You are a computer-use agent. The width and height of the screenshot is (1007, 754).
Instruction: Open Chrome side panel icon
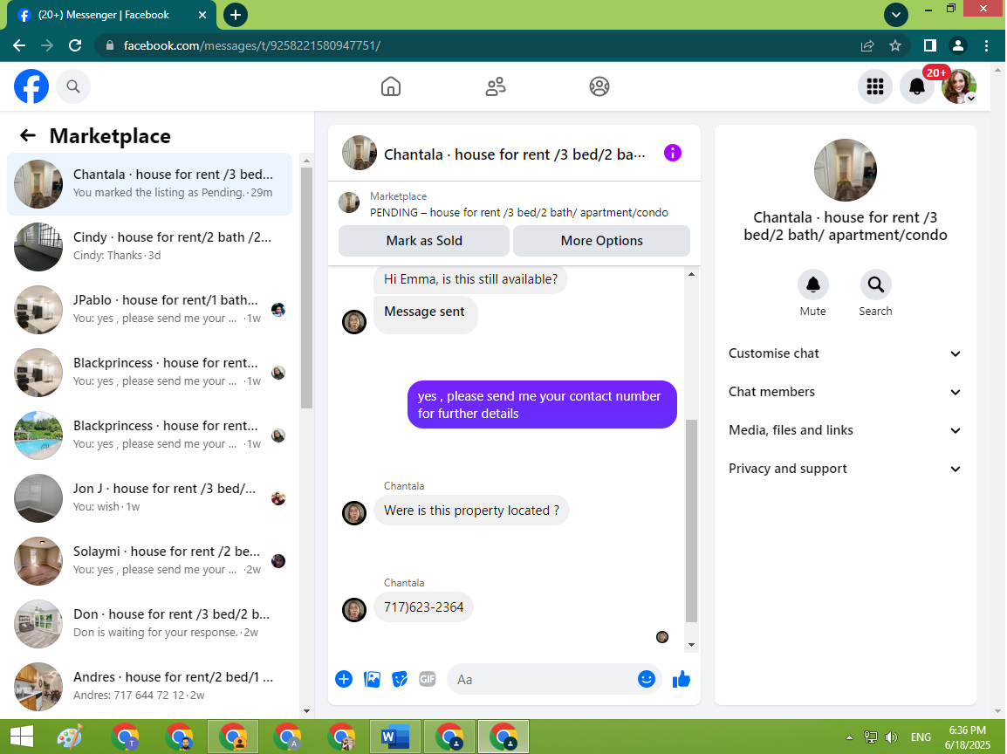929,45
